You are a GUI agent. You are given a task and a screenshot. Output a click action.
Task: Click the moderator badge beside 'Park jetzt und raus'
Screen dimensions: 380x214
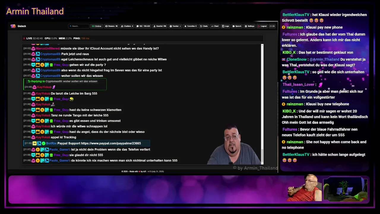[38, 54]
